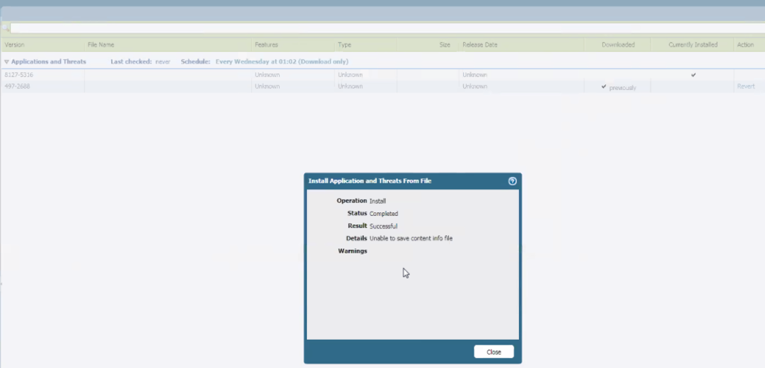
Task: Click the dialog title 'Install Application and Threats From File'
Action: tap(370, 181)
